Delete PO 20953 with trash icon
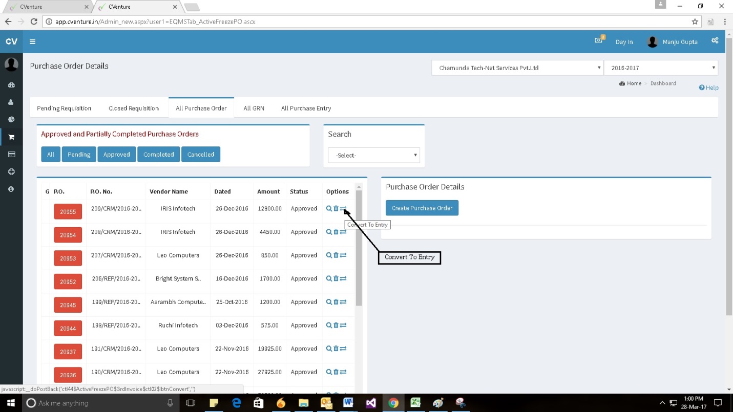The height and width of the screenshot is (412, 733). (x=336, y=255)
